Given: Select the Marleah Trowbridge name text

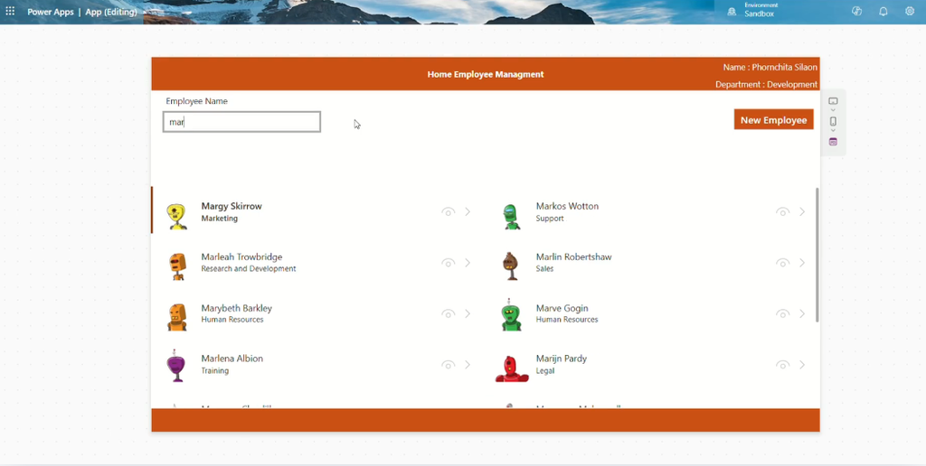Looking at the screenshot, I should tap(241, 256).
